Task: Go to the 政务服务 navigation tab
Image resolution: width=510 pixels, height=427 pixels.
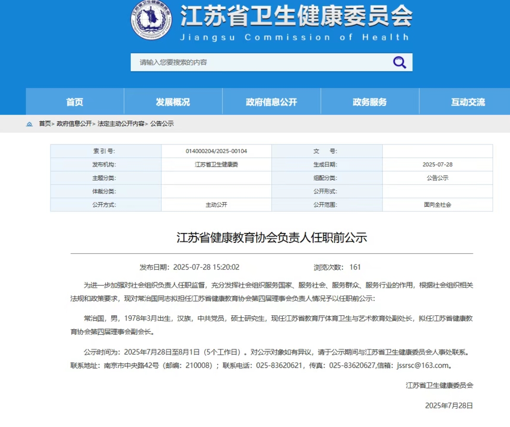Action: [370, 102]
